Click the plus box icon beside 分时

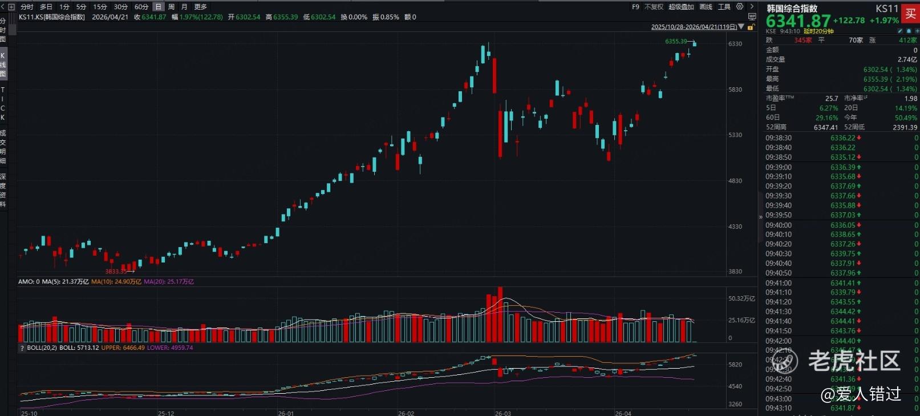click(11, 7)
